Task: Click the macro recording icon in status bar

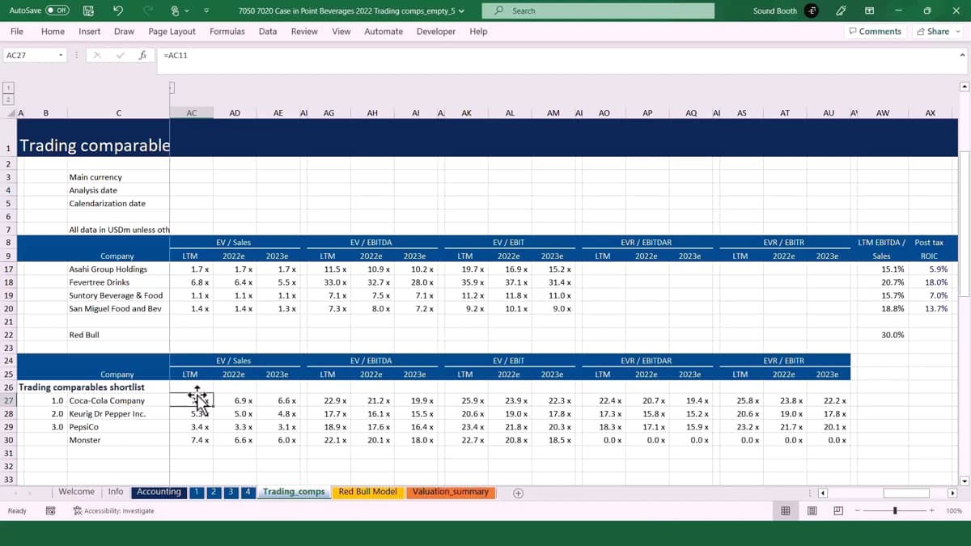Action: [x=50, y=510]
